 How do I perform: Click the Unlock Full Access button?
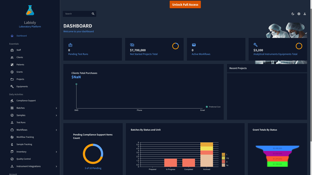(185, 5)
